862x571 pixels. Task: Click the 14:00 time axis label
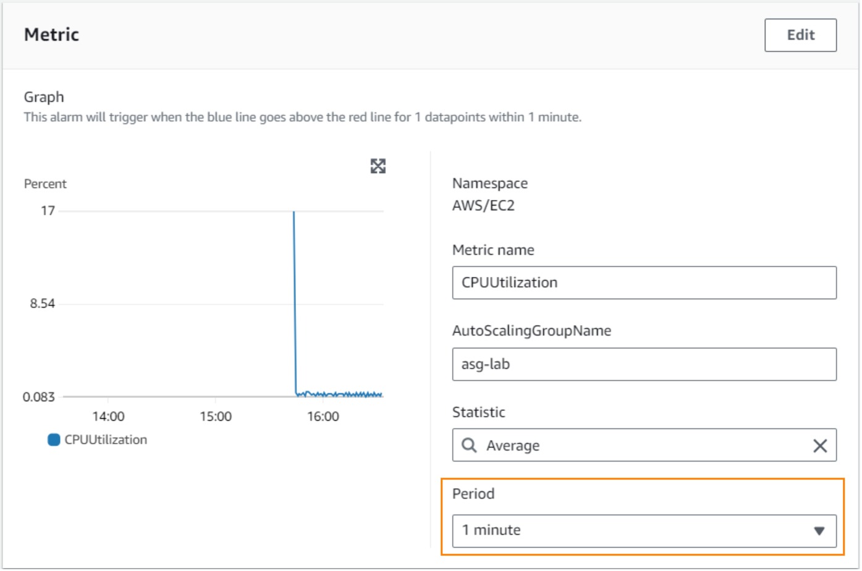[x=109, y=417]
